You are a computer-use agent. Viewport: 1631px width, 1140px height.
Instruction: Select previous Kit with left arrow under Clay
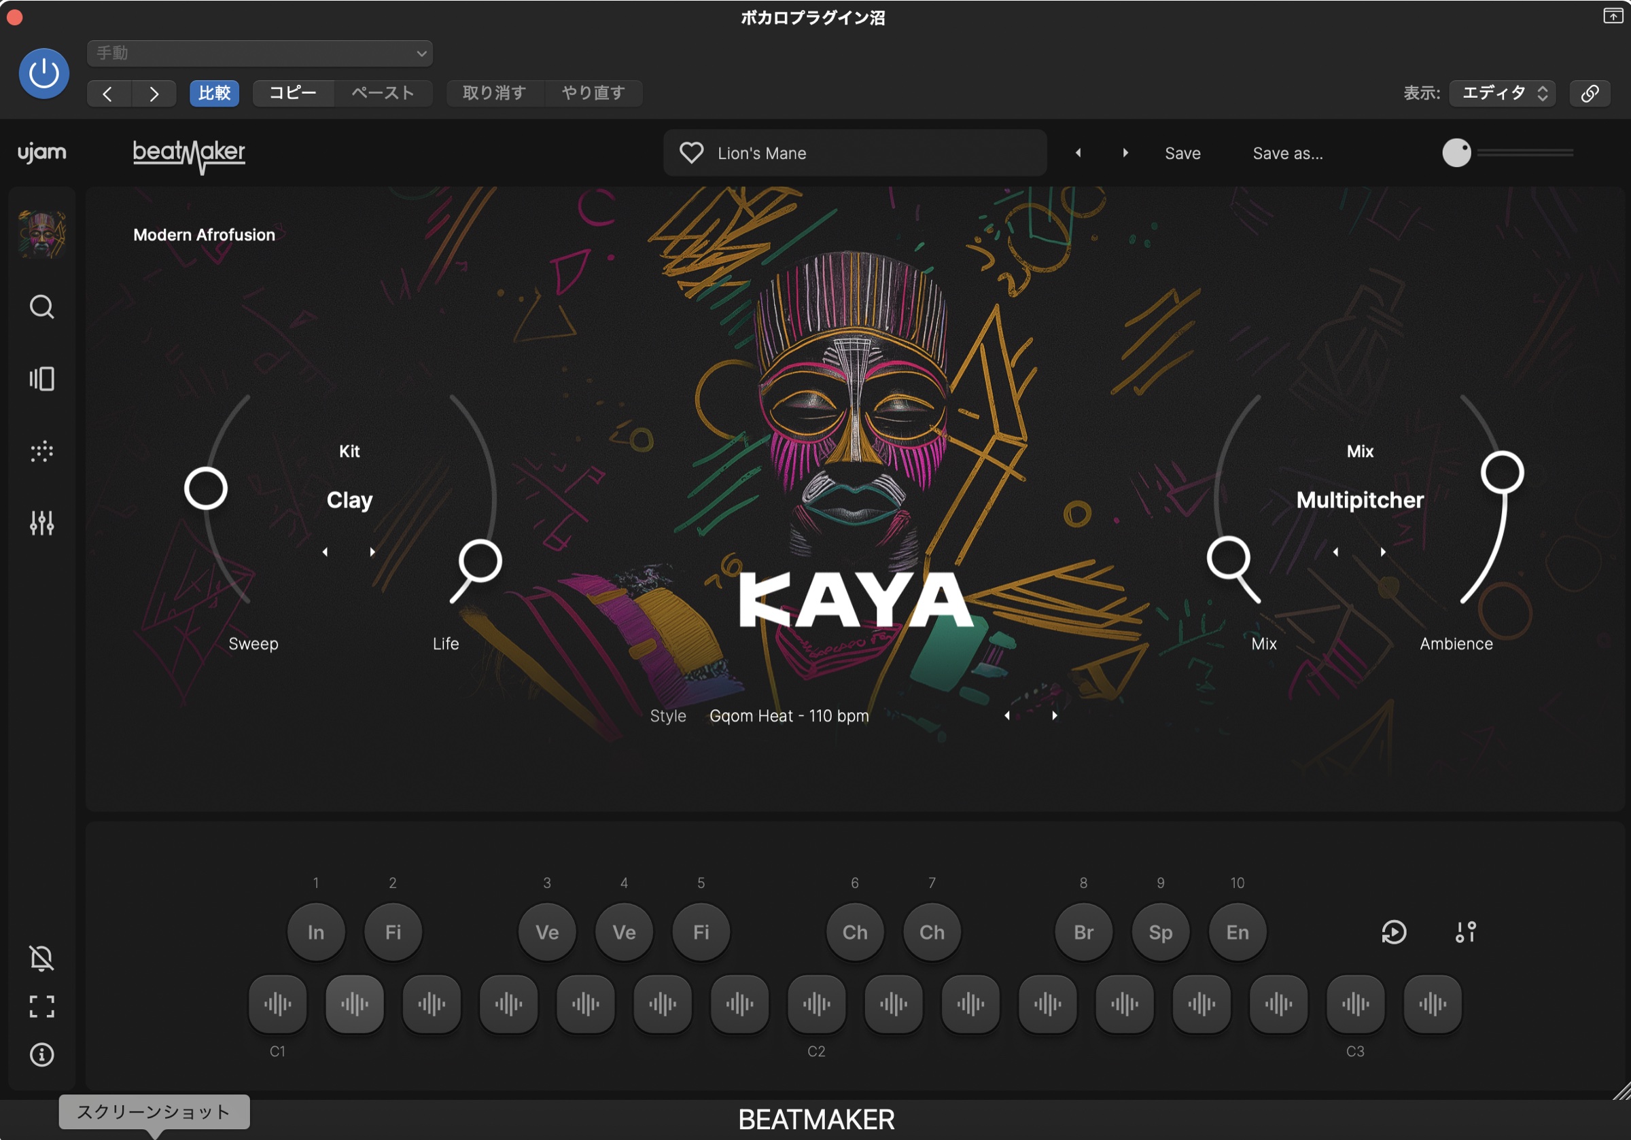[326, 552]
